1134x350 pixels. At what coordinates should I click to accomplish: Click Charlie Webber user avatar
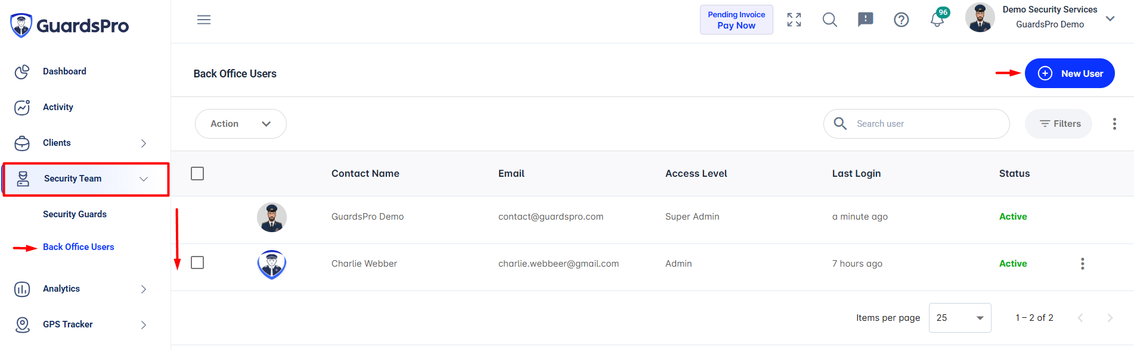(272, 264)
